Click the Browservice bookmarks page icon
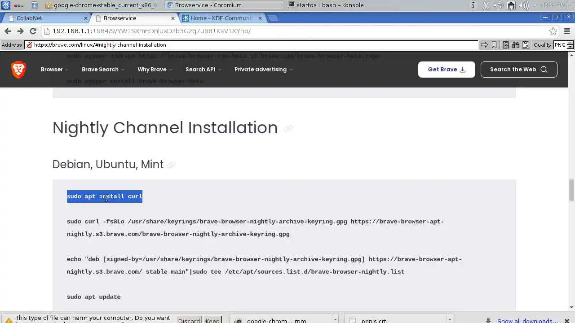Image resolution: width=575 pixels, height=323 pixels. pyautogui.click(x=506, y=45)
